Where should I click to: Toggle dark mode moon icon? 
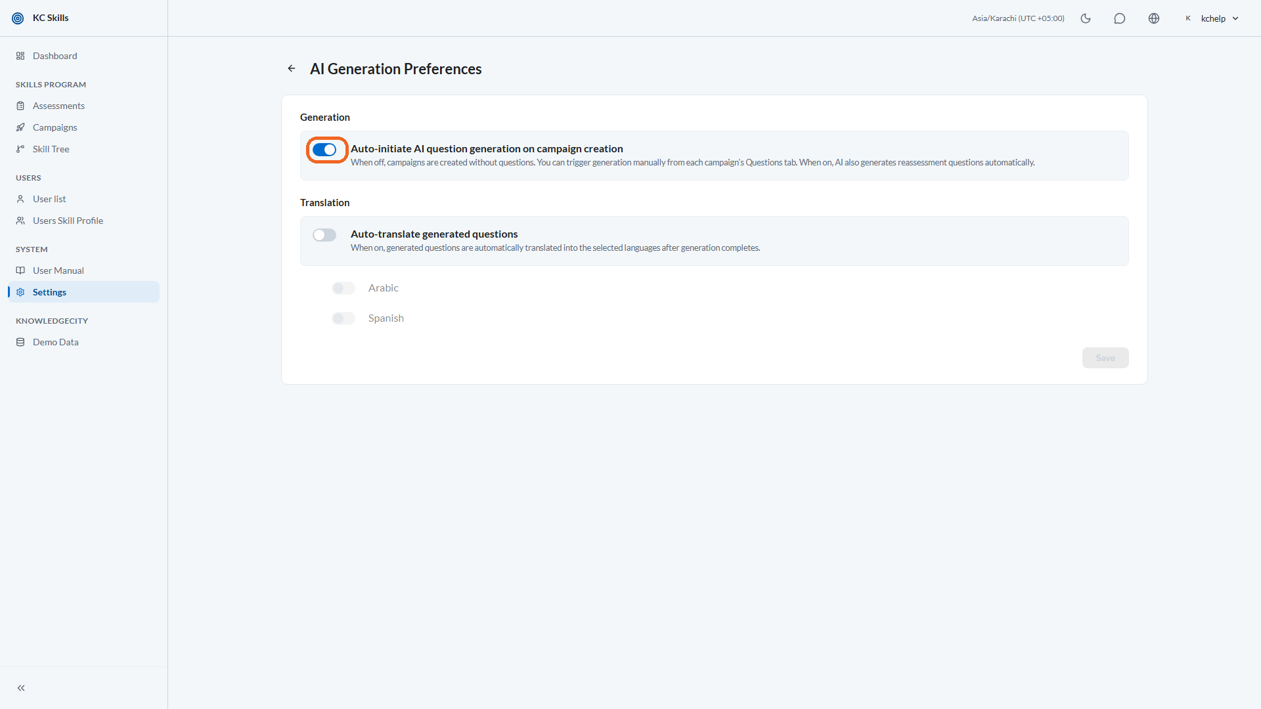tap(1086, 18)
